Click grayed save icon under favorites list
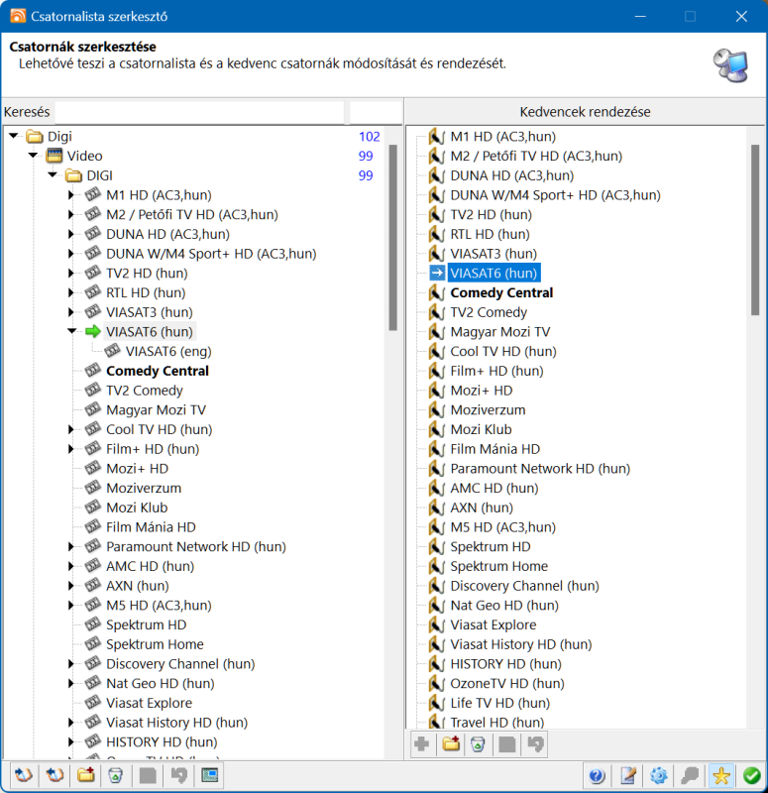768x793 pixels. 507,744
